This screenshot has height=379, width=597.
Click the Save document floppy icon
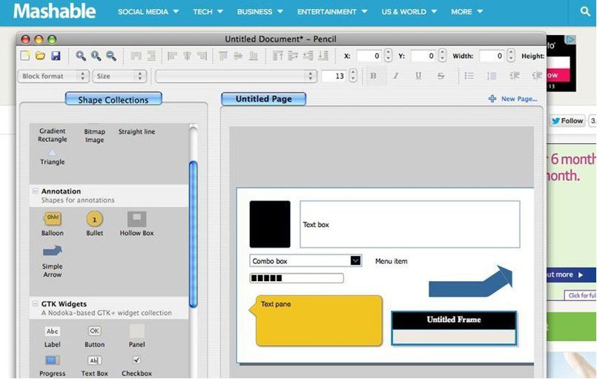(54, 56)
